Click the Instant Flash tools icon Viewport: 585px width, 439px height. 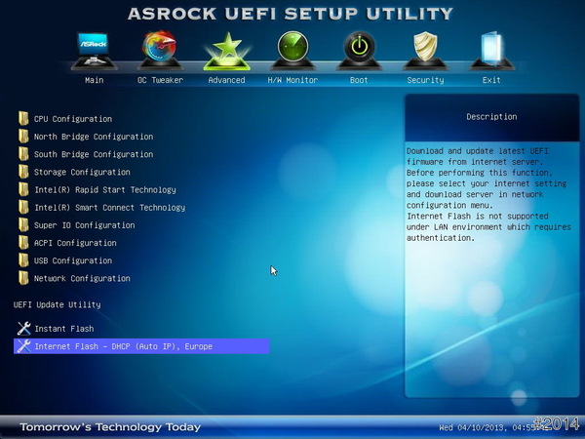point(23,329)
